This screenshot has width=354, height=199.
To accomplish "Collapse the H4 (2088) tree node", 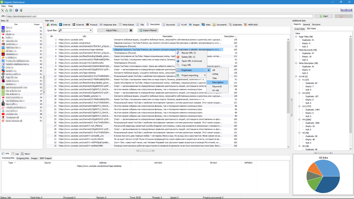I will point(299,120).
